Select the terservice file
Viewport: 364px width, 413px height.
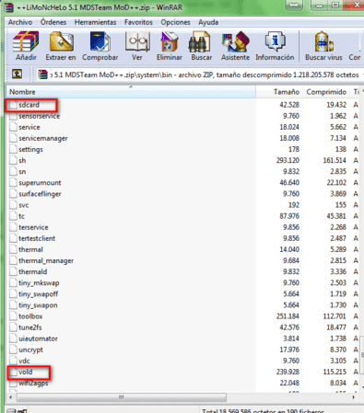(33, 227)
